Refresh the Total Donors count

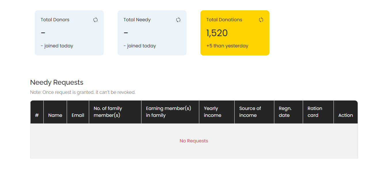95,20
